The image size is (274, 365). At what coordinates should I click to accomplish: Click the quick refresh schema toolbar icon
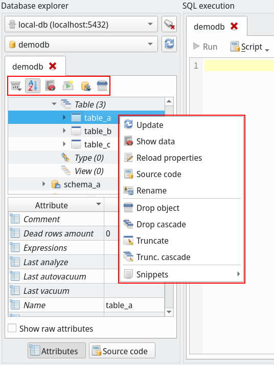click(85, 85)
